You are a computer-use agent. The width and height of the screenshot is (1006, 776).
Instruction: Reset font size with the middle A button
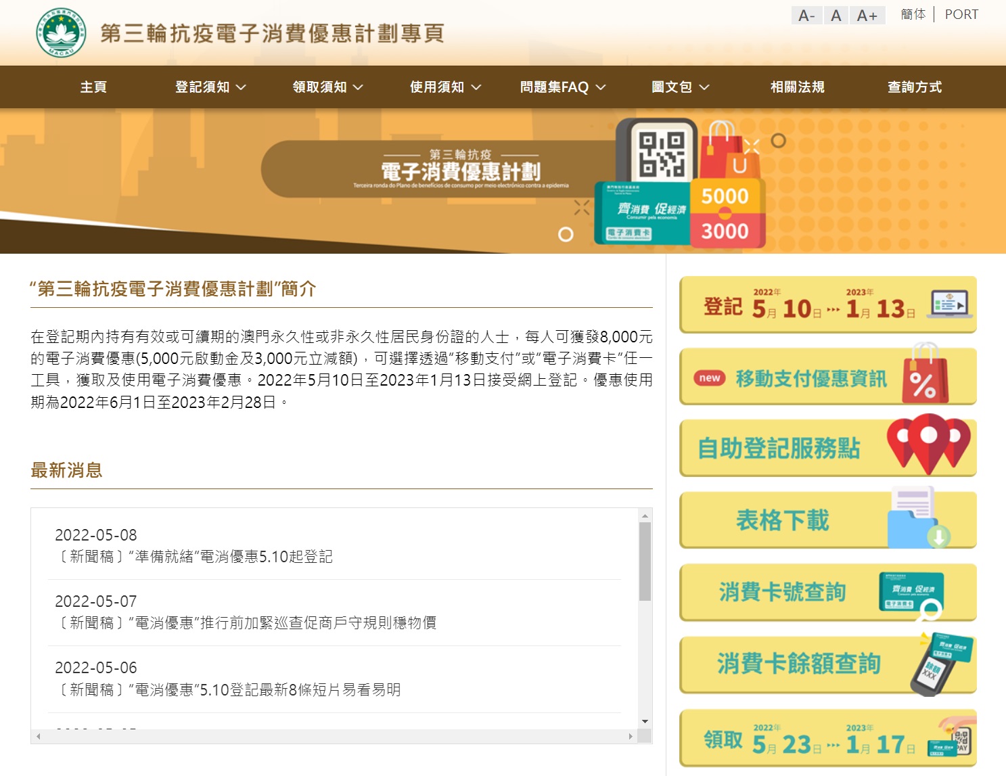(836, 16)
